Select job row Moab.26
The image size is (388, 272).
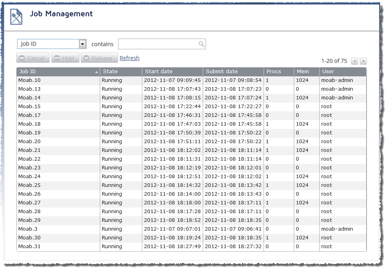tap(192, 194)
